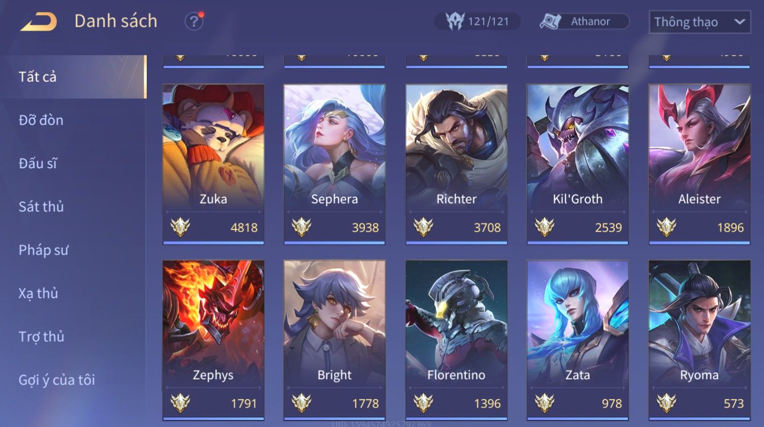Click the Athanor flag icon
Screen dimensions: 764x427
tap(550, 21)
